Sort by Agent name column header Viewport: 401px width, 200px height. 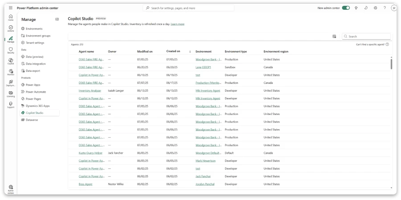coord(86,52)
